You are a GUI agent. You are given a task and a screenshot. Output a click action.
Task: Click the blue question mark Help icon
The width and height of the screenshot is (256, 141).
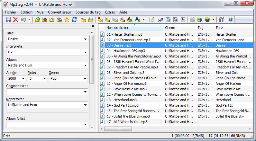230,20
